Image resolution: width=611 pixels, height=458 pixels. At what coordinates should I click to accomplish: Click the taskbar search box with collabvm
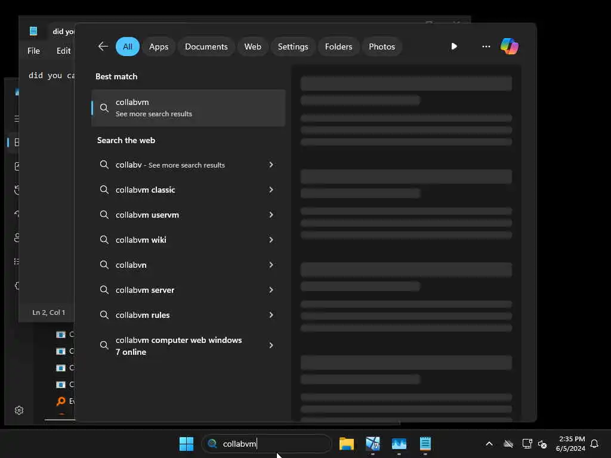tap(267, 444)
